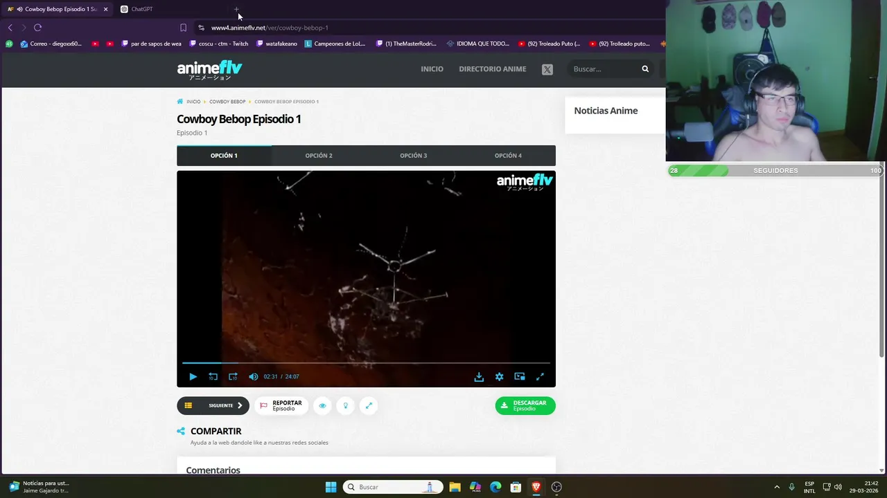Open the TheMasterRodri bookmark
The image size is (887, 498).
406,44
